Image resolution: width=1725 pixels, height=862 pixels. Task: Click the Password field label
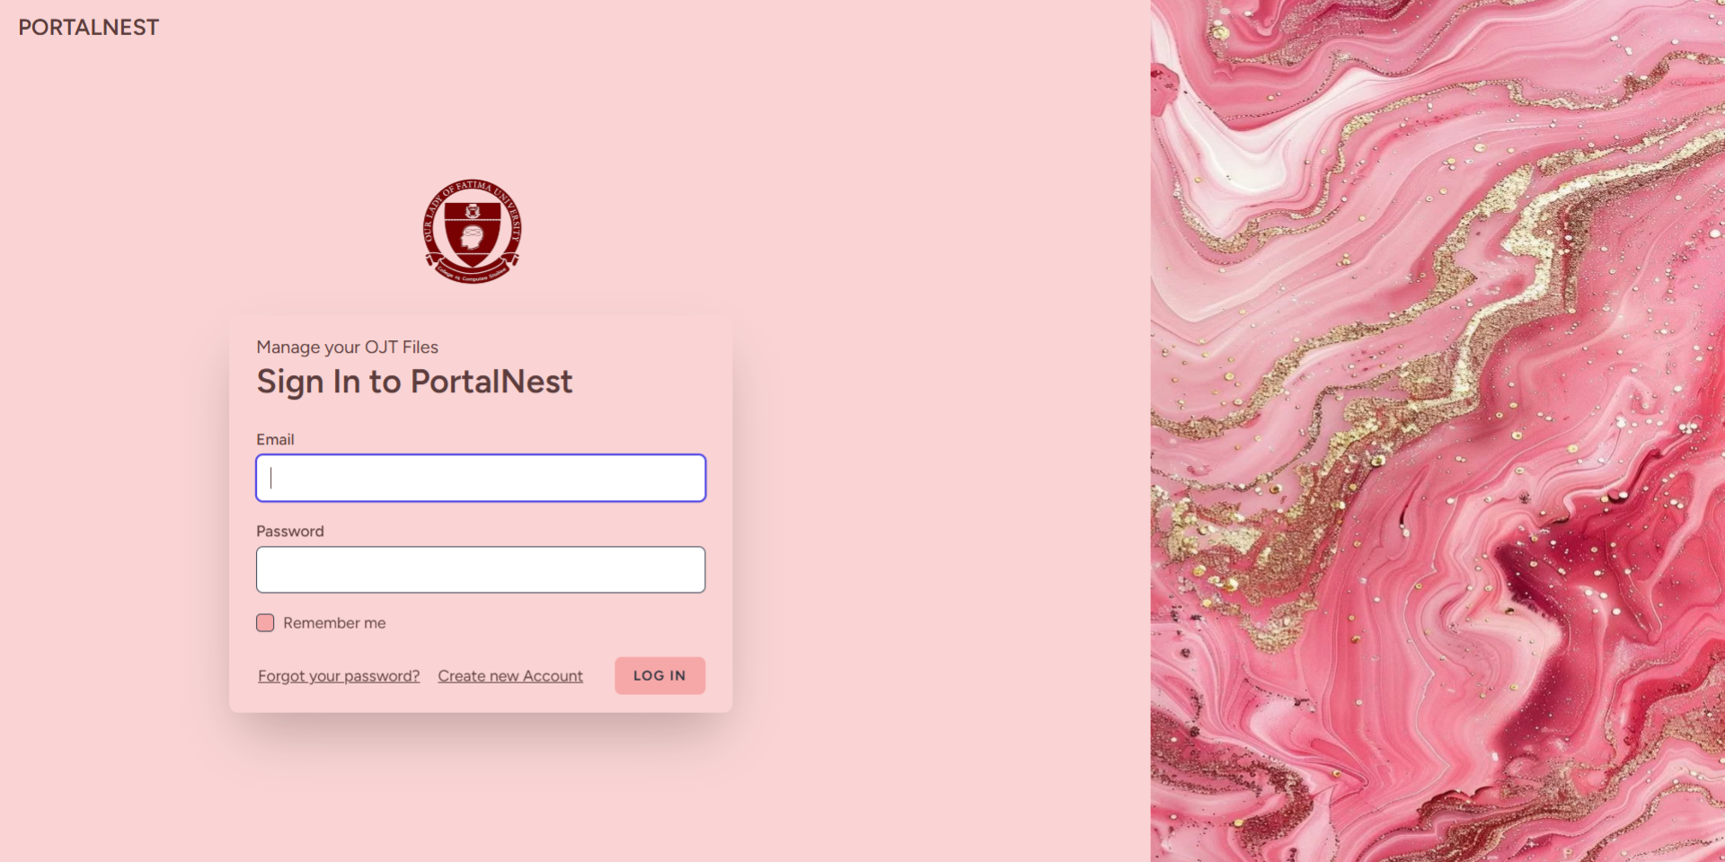290,532
